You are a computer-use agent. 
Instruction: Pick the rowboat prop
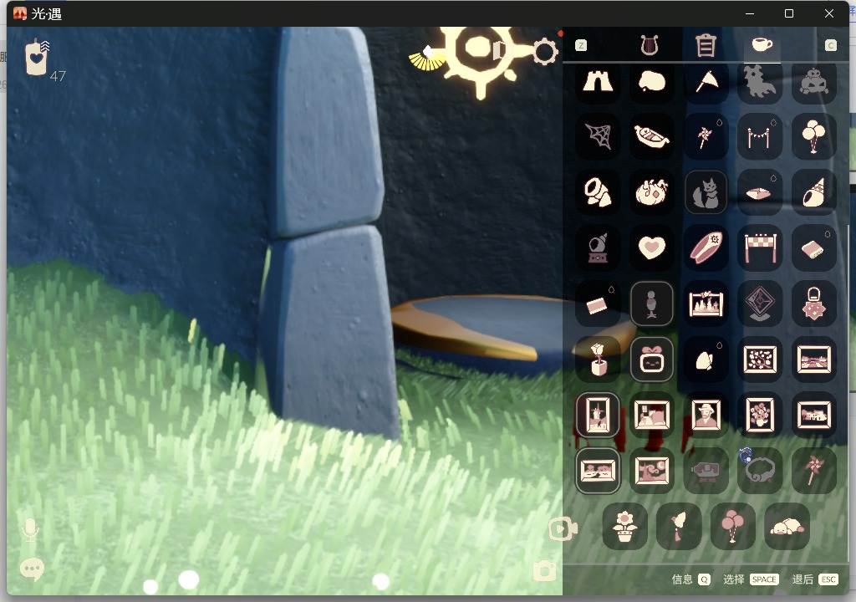pyautogui.click(x=652, y=136)
